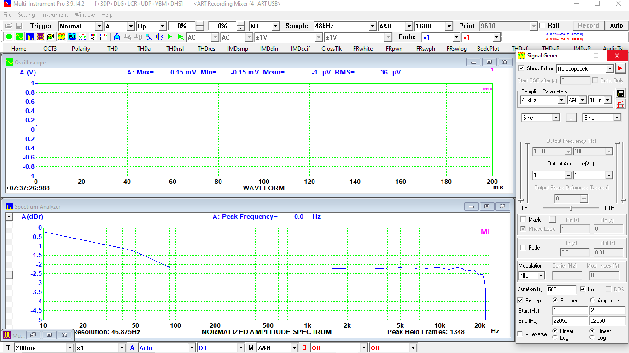Click the red music-note icon below save button

coord(621,104)
